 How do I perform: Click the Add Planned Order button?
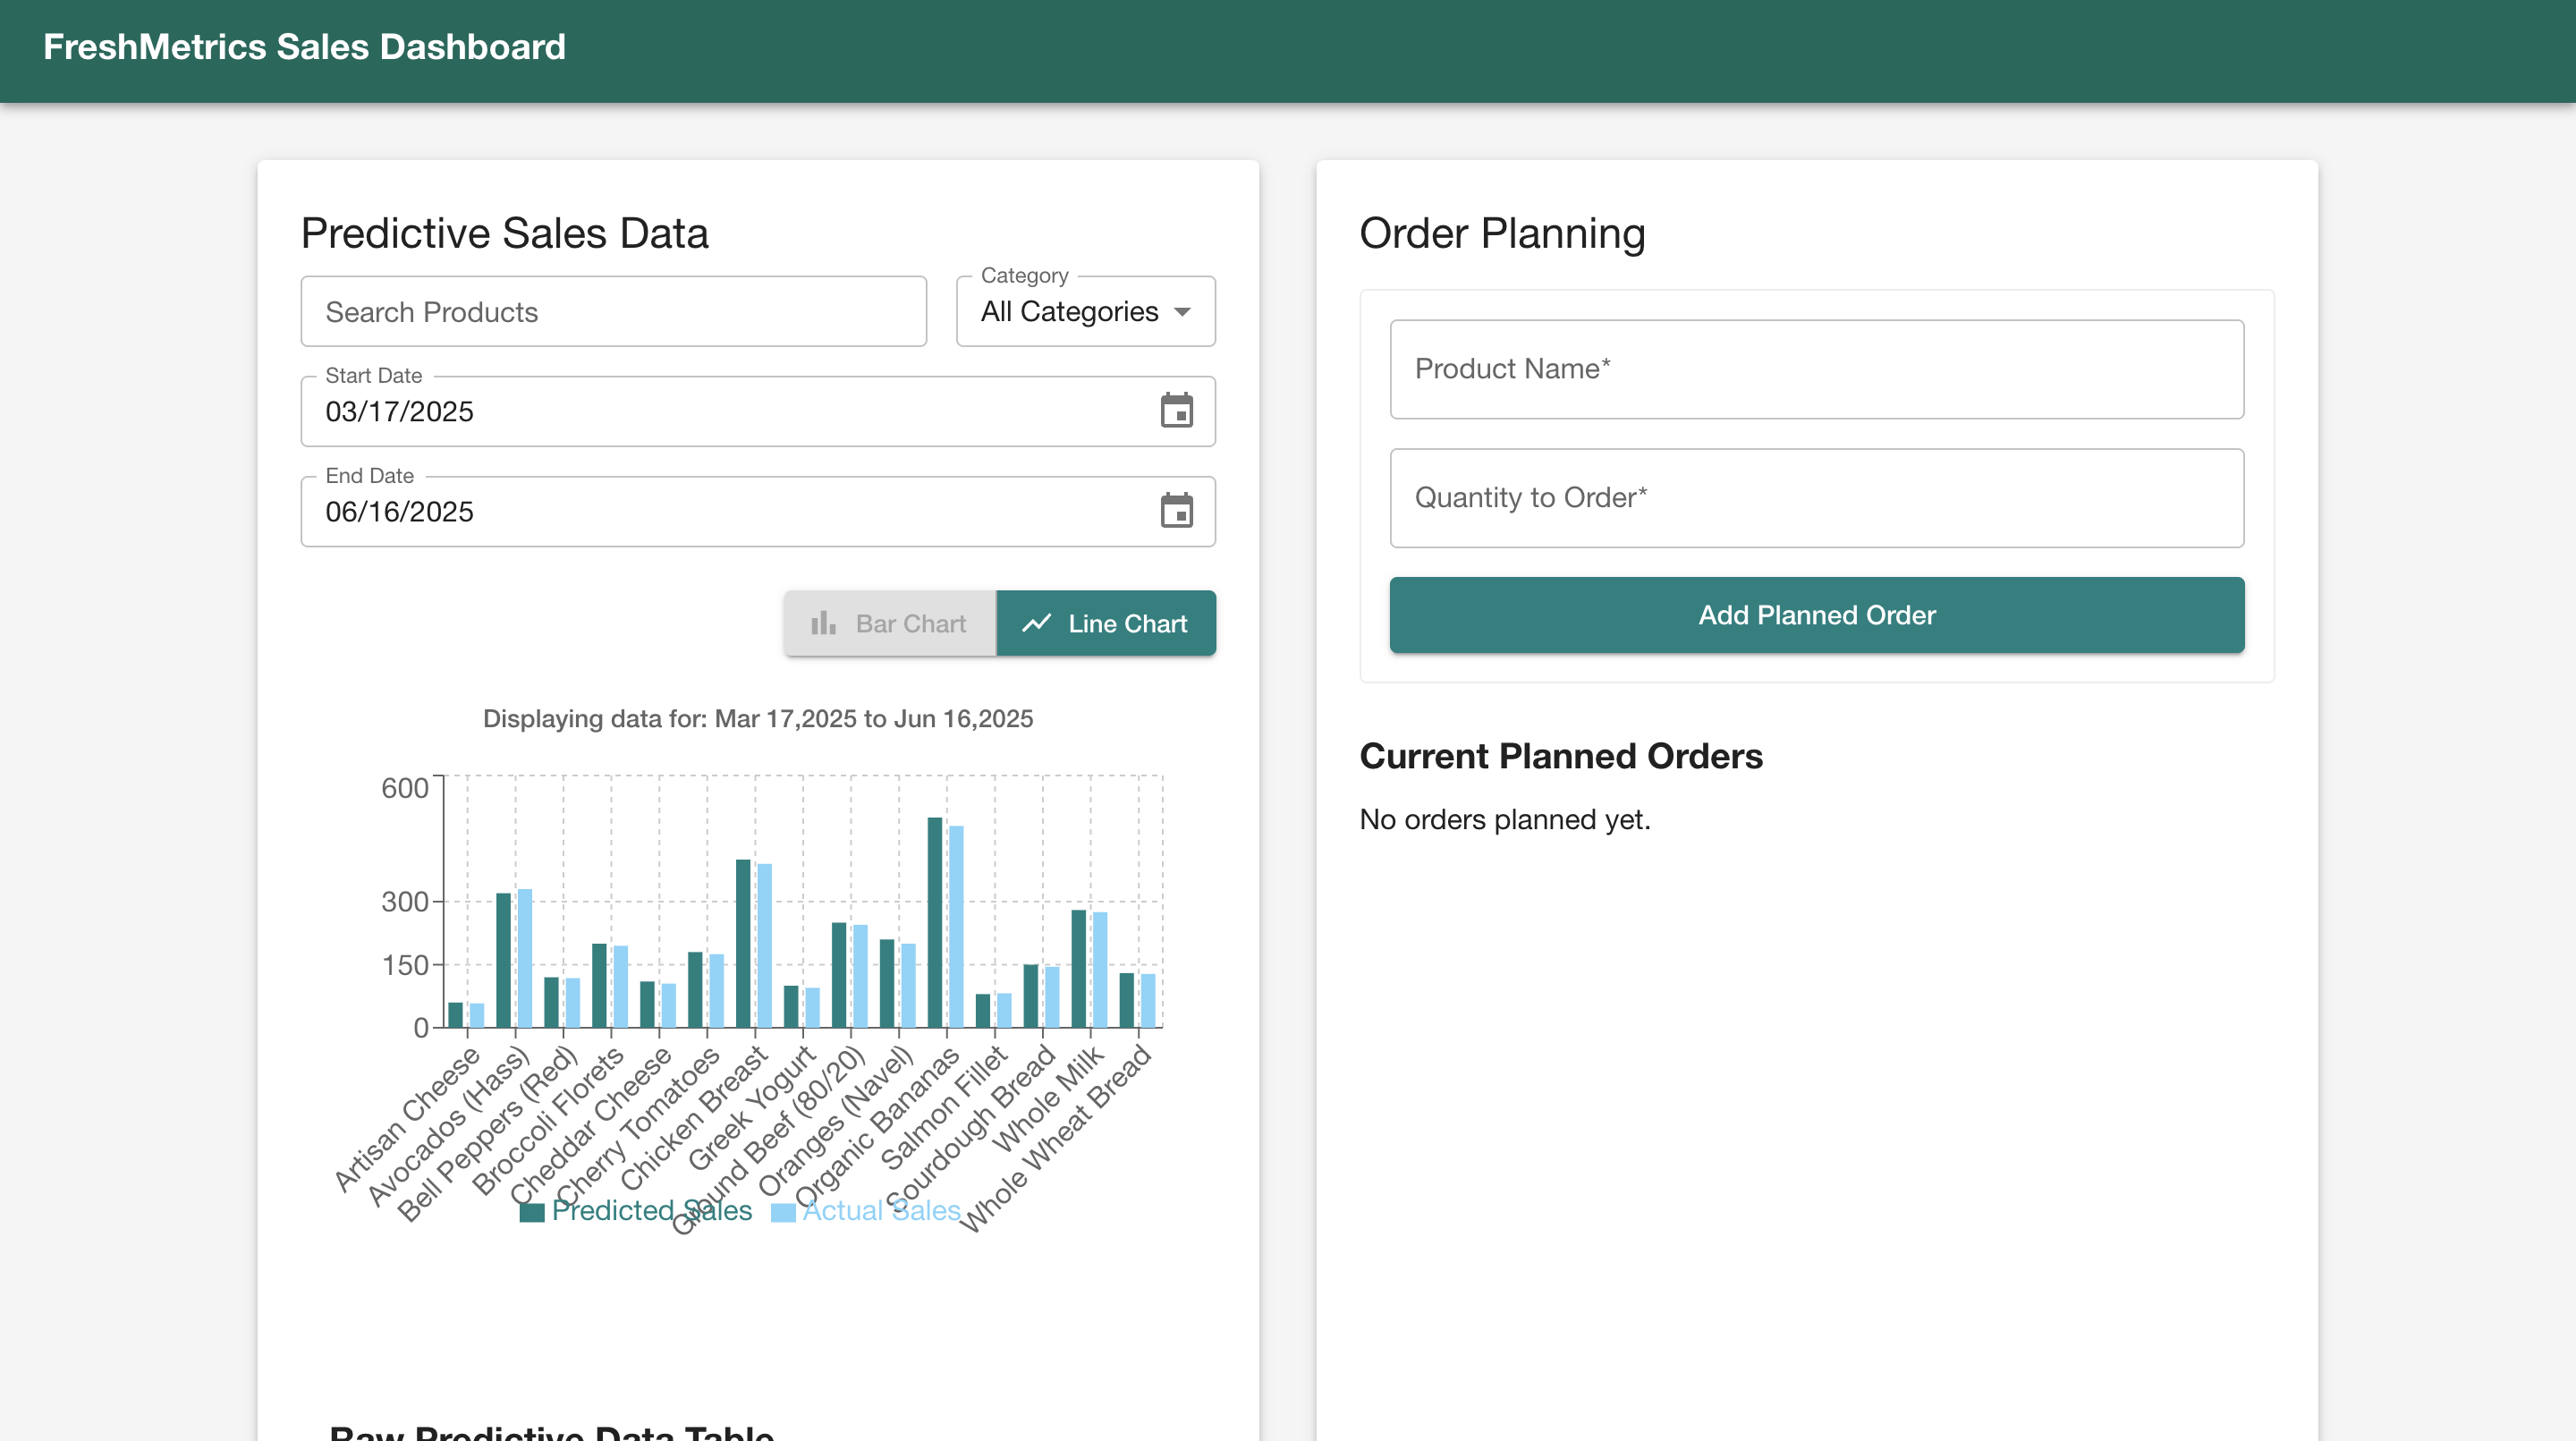(1816, 615)
